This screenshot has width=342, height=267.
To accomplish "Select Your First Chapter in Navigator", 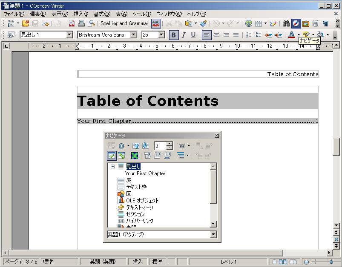I will [x=145, y=173].
